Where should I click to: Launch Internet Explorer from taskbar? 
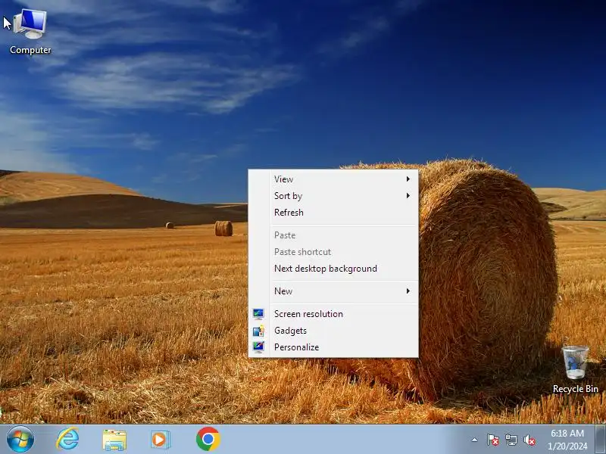pos(68,440)
